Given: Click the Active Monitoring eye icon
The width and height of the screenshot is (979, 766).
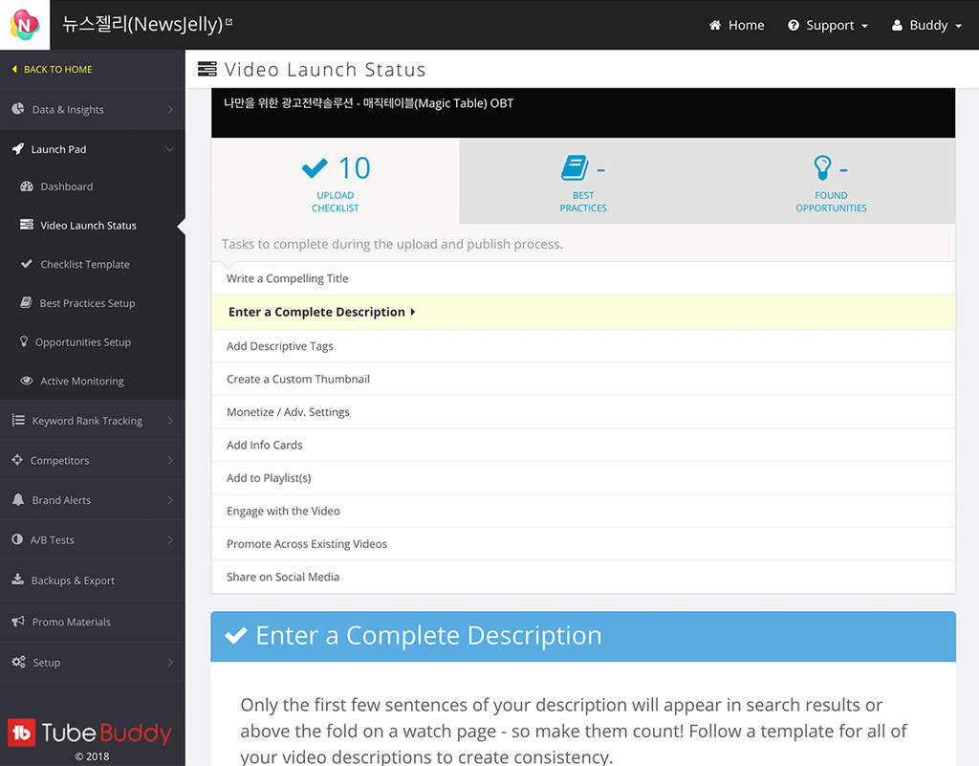Looking at the screenshot, I should (26, 381).
